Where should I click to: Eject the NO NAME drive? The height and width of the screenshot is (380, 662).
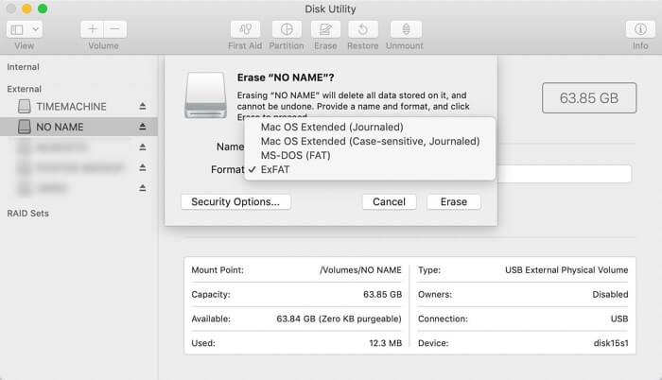[143, 127]
